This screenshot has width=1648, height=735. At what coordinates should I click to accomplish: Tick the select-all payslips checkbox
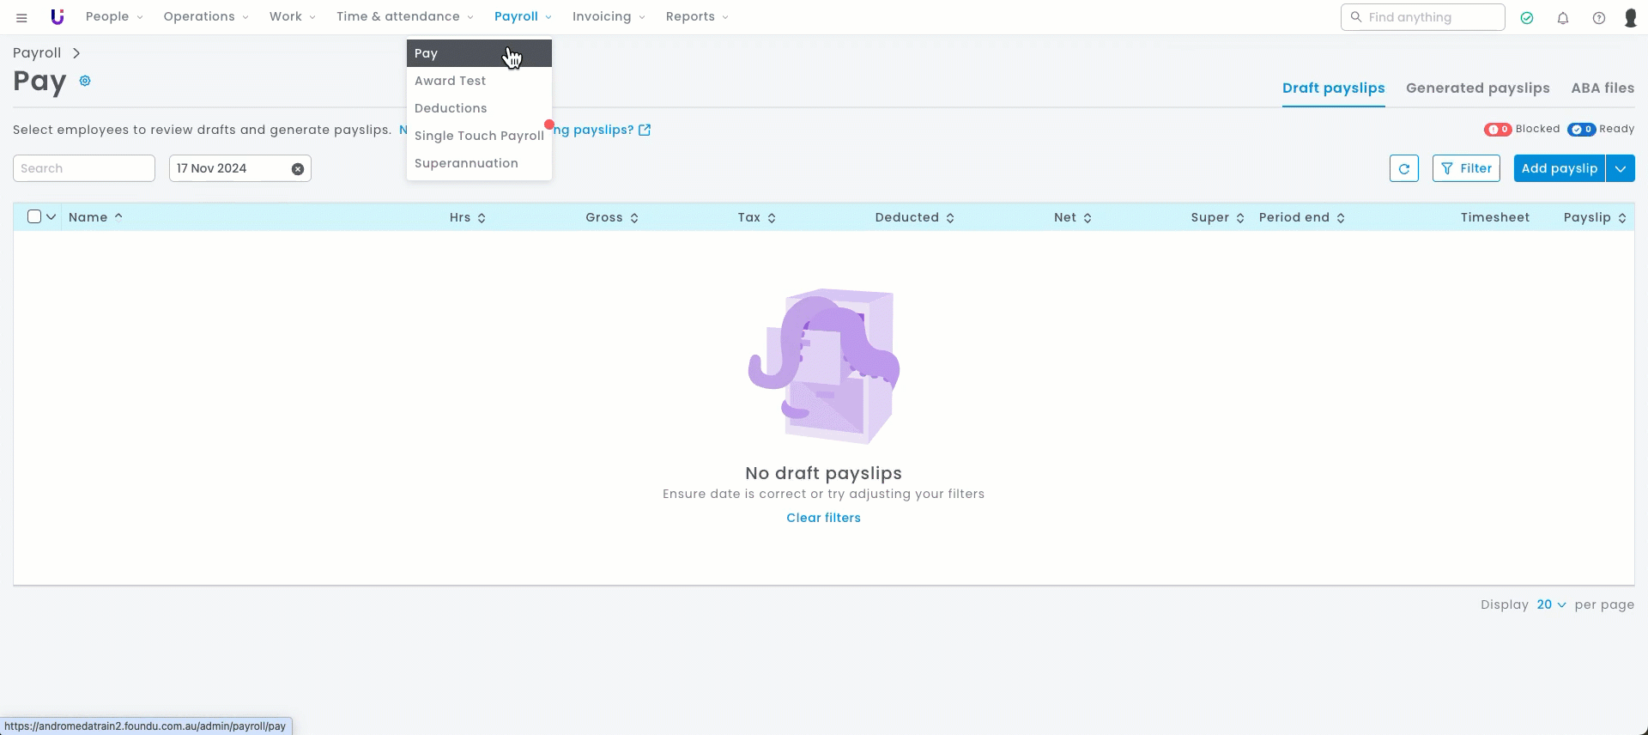tap(34, 217)
